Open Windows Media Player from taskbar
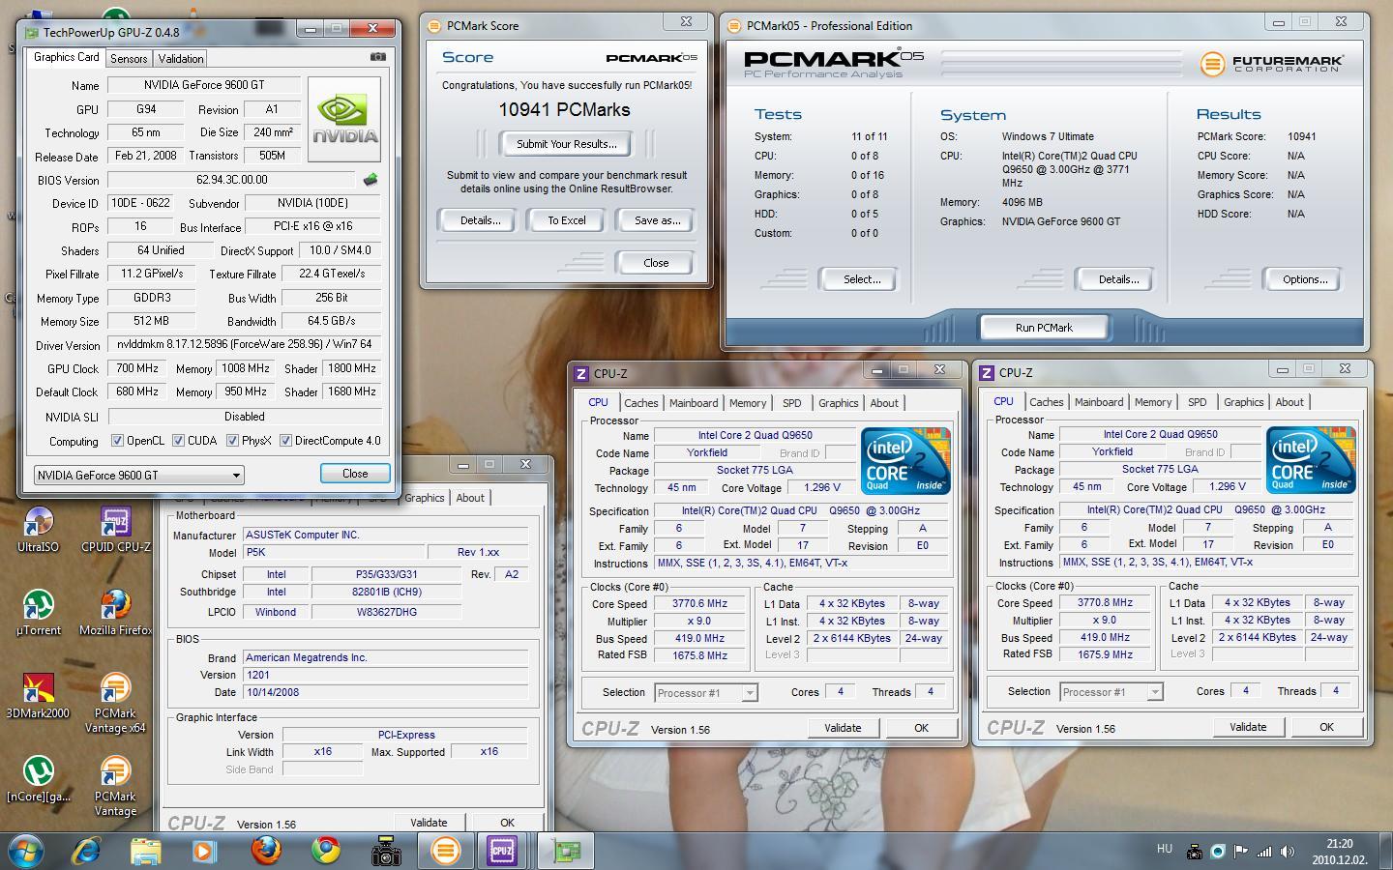 (x=203, y=851)
